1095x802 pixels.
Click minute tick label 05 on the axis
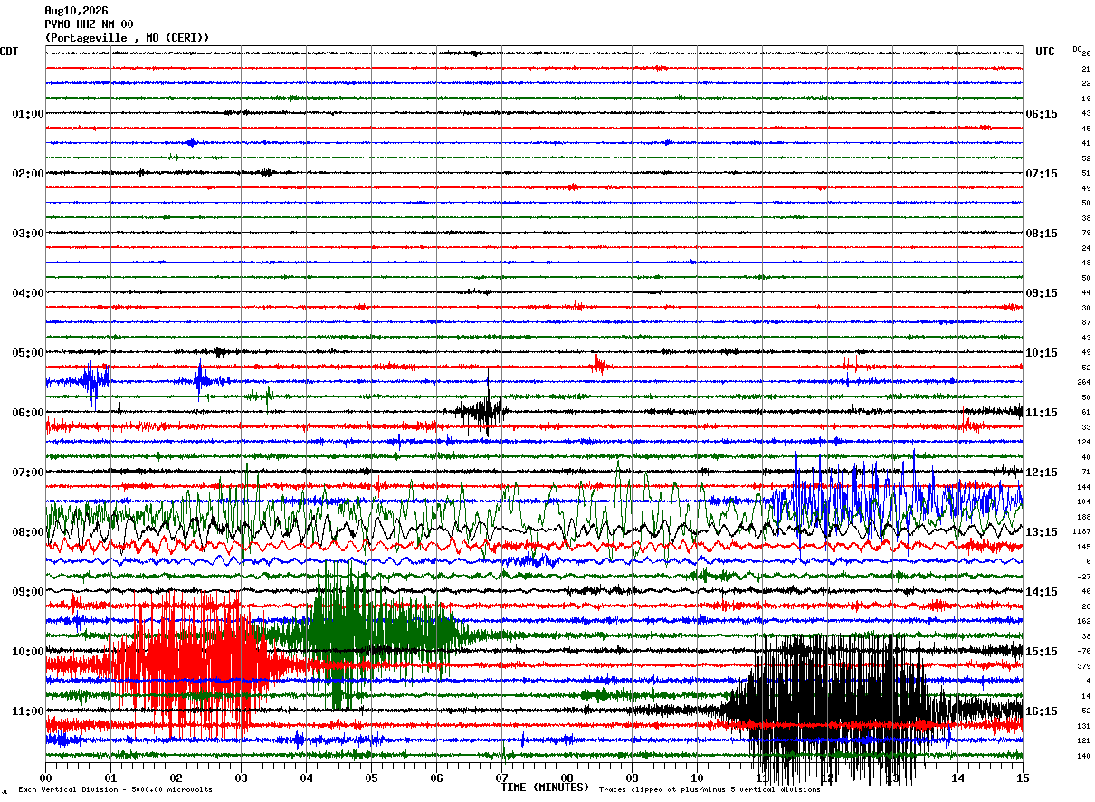pyautogui.click(x=371, y=778)
